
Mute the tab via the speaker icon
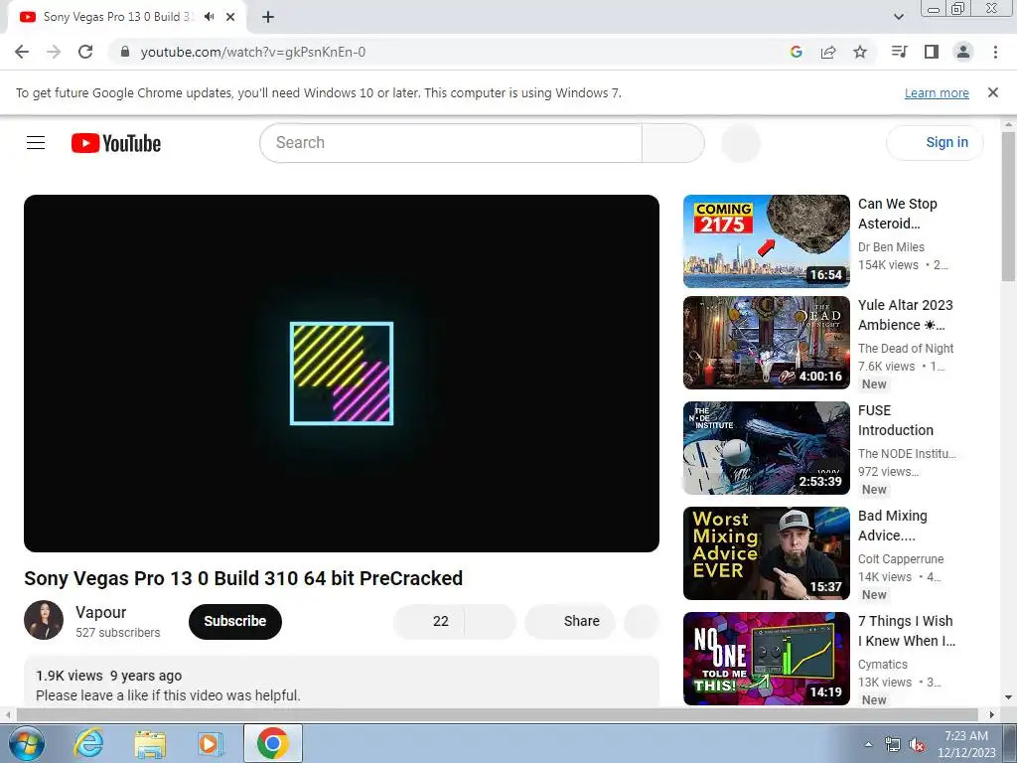tap(209, 17)
